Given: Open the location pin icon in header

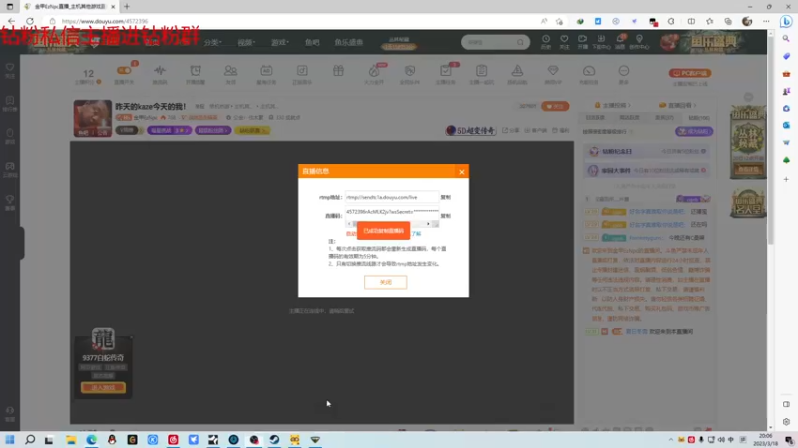Looking at the screenshot, I should [639, 41].
